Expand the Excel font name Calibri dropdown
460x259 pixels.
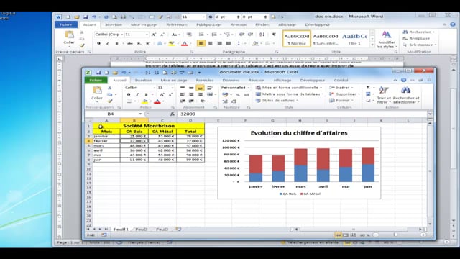[x=155, y=88]
